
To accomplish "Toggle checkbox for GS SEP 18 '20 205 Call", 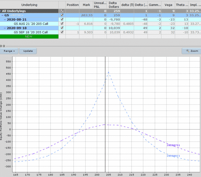I will (62, 32).
